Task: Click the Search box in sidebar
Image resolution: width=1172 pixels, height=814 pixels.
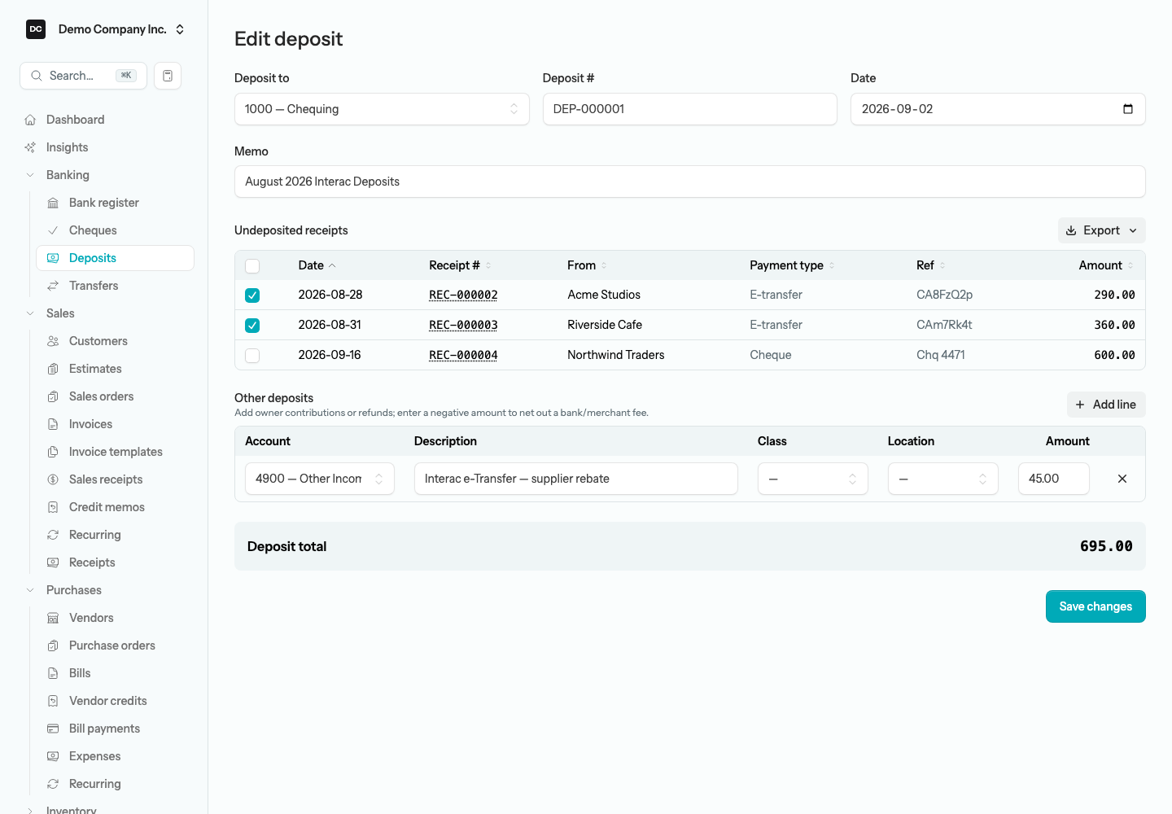Action: coord(83,76)
